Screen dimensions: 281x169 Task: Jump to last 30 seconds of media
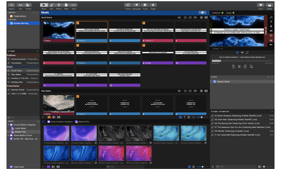(x=251, y=67)
